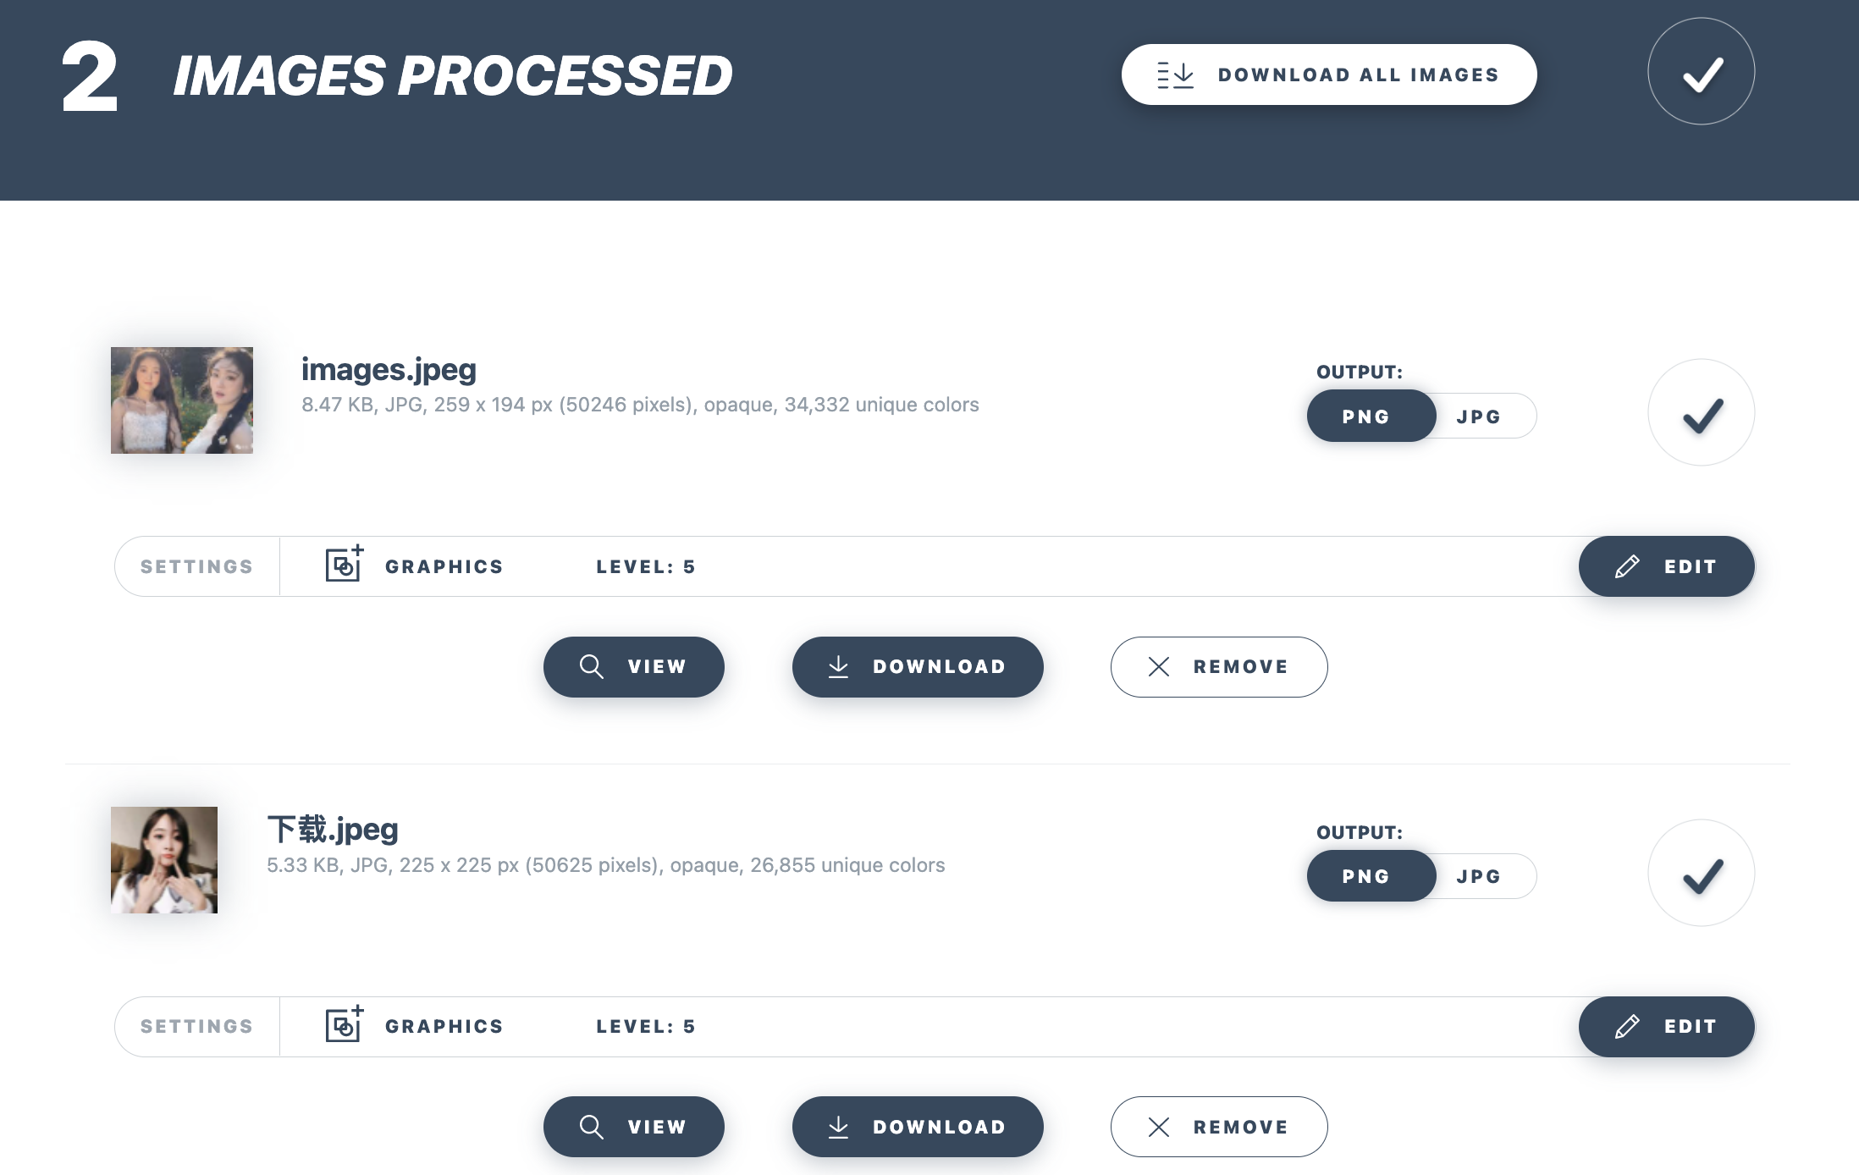Click Graphics preset icon for 下载.jpeg
Image resolution: width=1859 pixels, height=1175 pixels.
tap(344, 1025)
